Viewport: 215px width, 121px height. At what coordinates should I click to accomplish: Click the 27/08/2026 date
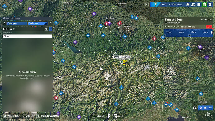[206, 20]
